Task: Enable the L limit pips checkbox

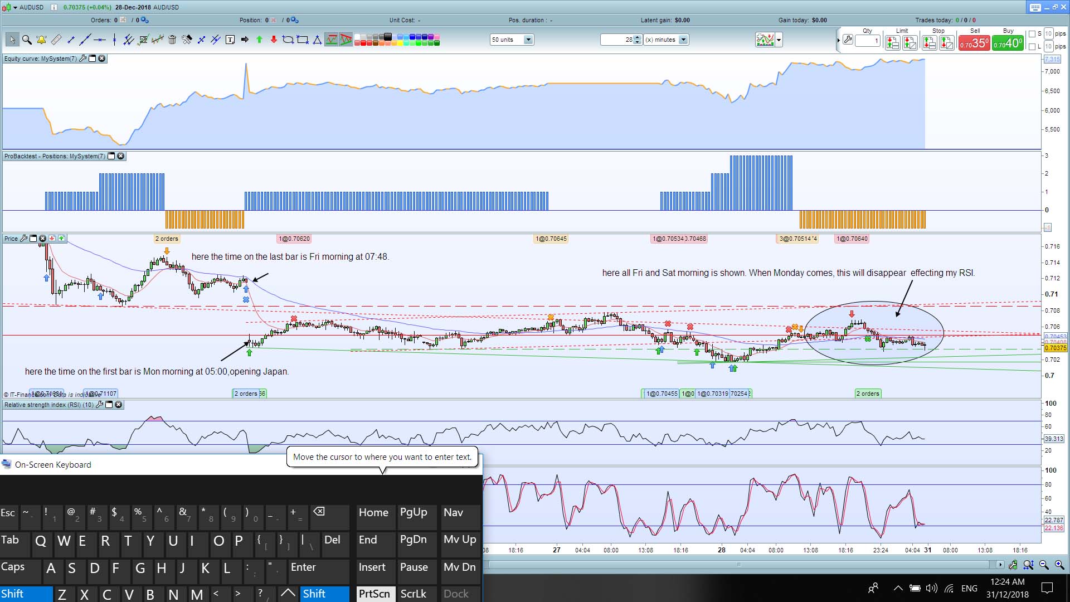Action: 1032,47
